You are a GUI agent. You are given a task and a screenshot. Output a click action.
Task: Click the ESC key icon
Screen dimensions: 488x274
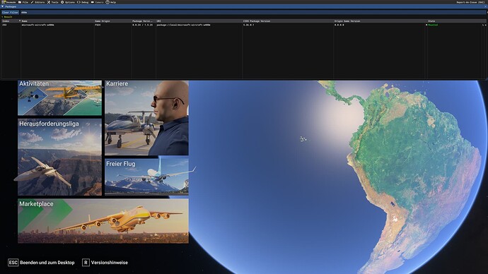pyautogui.click(x=13, y=263)
